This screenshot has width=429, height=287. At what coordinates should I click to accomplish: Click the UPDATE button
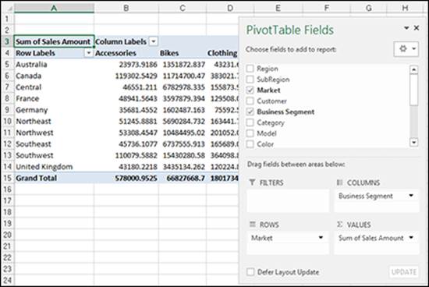[404, 272]
